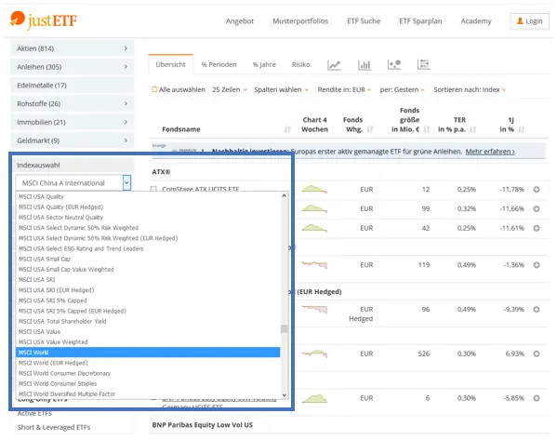The image size is (557, 440).
Task: Open the Spalten wählen dropdown
Action: tap(281, 89)
